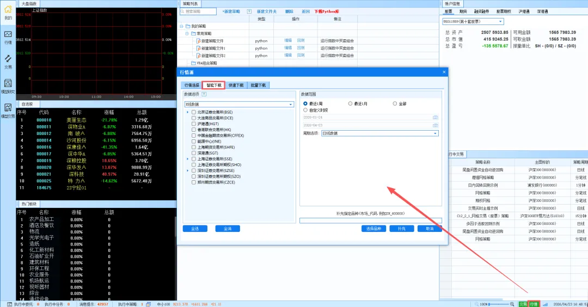
Task: Click the zoom-in magnifier in status bar
Action: [x=512, y=304]
